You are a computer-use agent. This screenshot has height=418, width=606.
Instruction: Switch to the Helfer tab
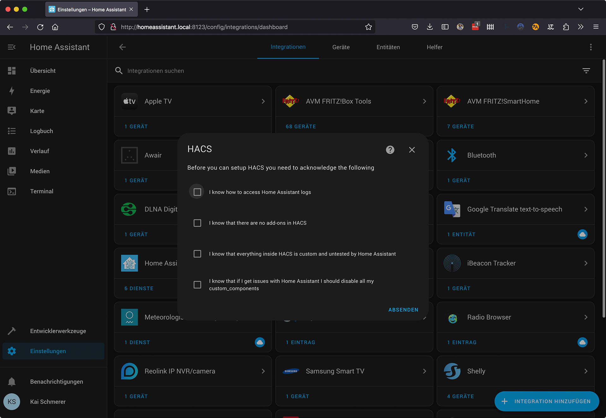pos(434,47)
